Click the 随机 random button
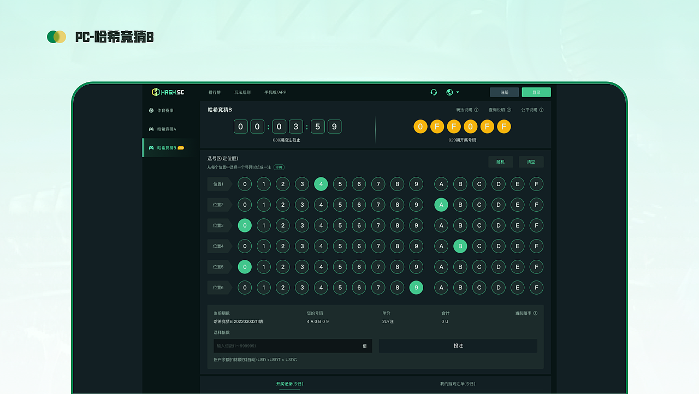 [x=501, y=162]
